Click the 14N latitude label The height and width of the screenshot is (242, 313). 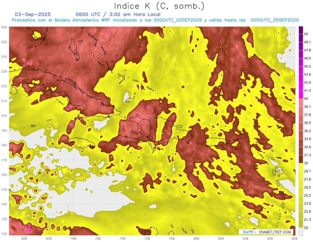click(x=4, y=204)
